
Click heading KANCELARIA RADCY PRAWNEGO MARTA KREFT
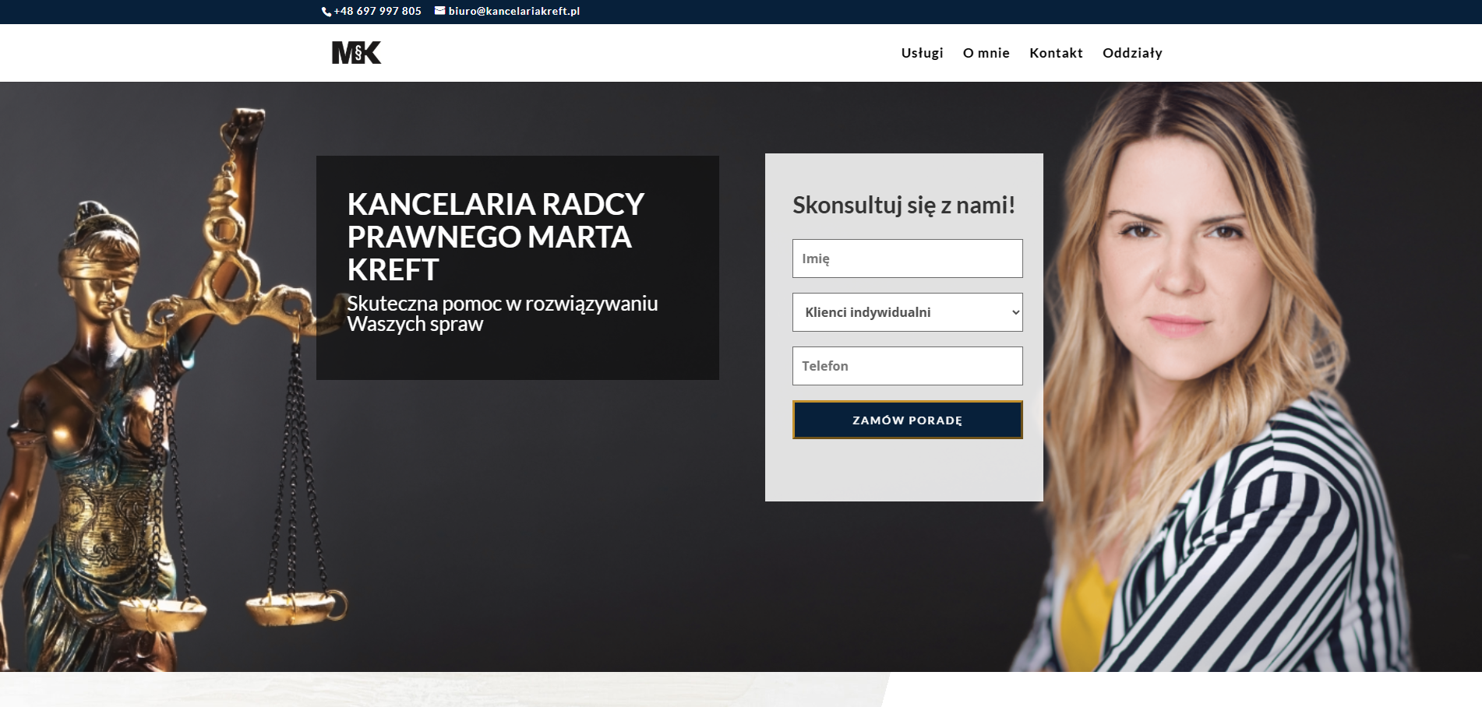coord(496,237)
